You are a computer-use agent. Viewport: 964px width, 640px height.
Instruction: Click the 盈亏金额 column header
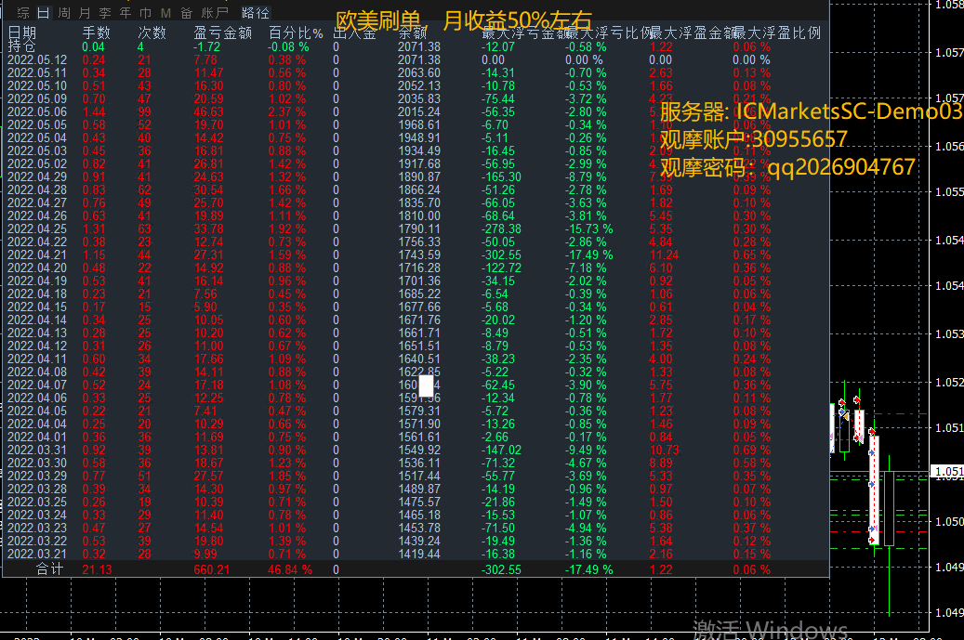(222, 33)
